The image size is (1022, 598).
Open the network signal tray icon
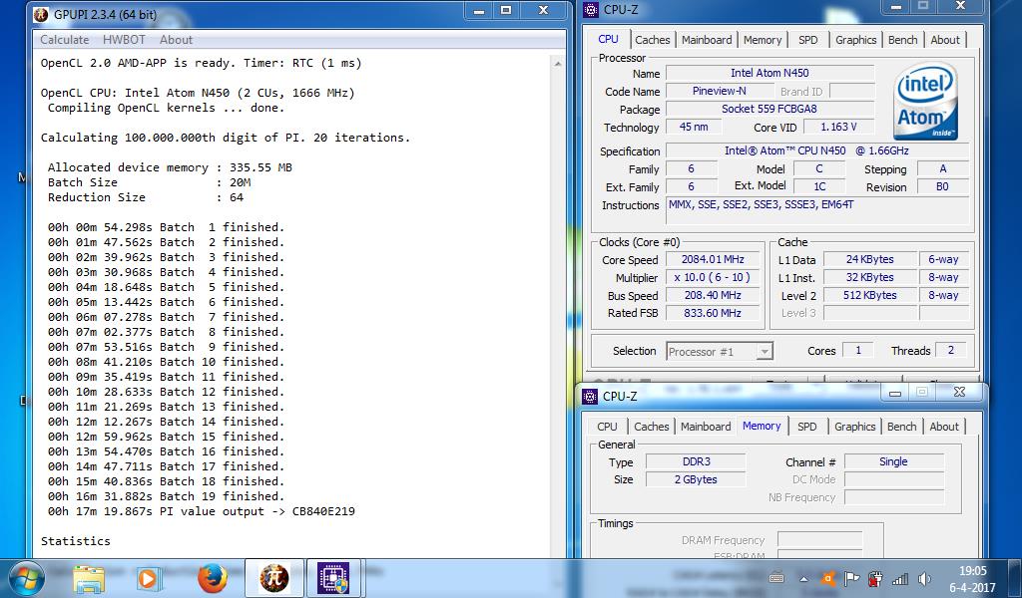[900, 578]
